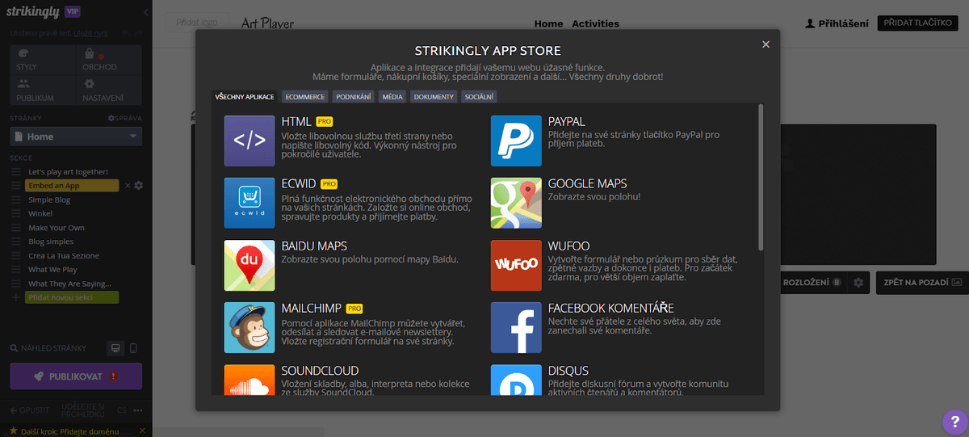Screen dimensions: 969x437
Task: Switch to mobile preview icon
Action: (x=133, y=348)
